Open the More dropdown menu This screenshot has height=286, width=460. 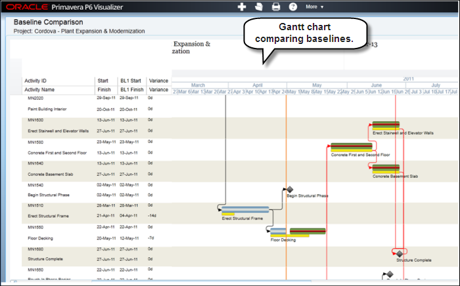(314, 7)
